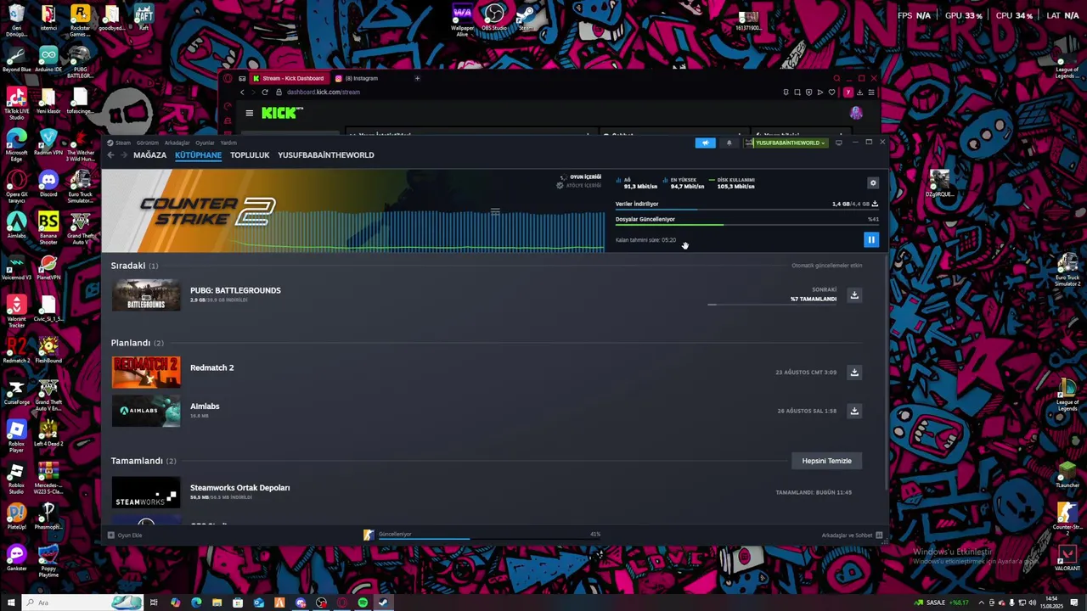Open the Oyunlar menu
Image resolution: width=1087 pixels, height=611 pixels.
point(205,143)
